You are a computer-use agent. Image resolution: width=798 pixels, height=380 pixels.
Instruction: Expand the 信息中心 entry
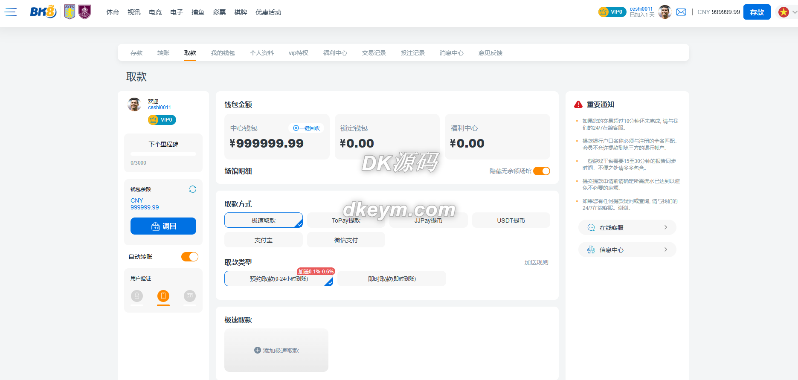pos(627,249)
